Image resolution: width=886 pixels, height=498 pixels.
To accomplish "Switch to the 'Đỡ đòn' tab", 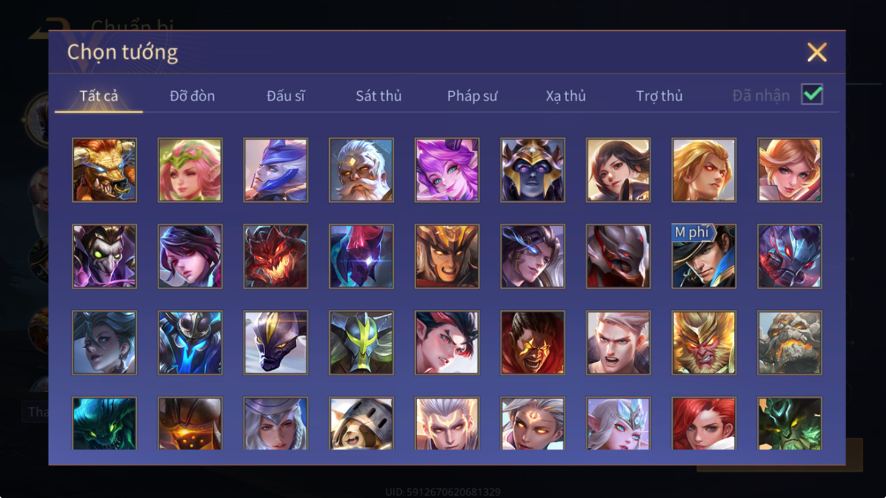I will tap(192, 96).
